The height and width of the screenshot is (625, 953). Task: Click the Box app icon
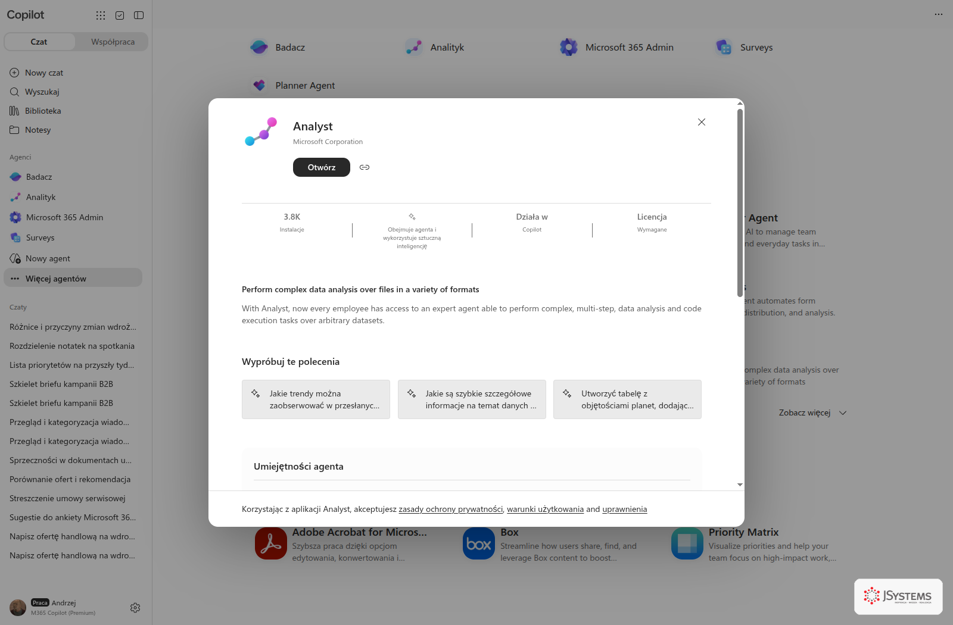tap(479, 543)
